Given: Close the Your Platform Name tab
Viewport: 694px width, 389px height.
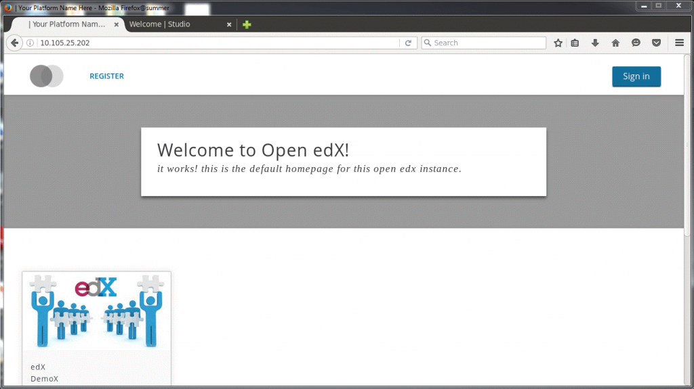Looking at the screenshot, I should 117,25.
